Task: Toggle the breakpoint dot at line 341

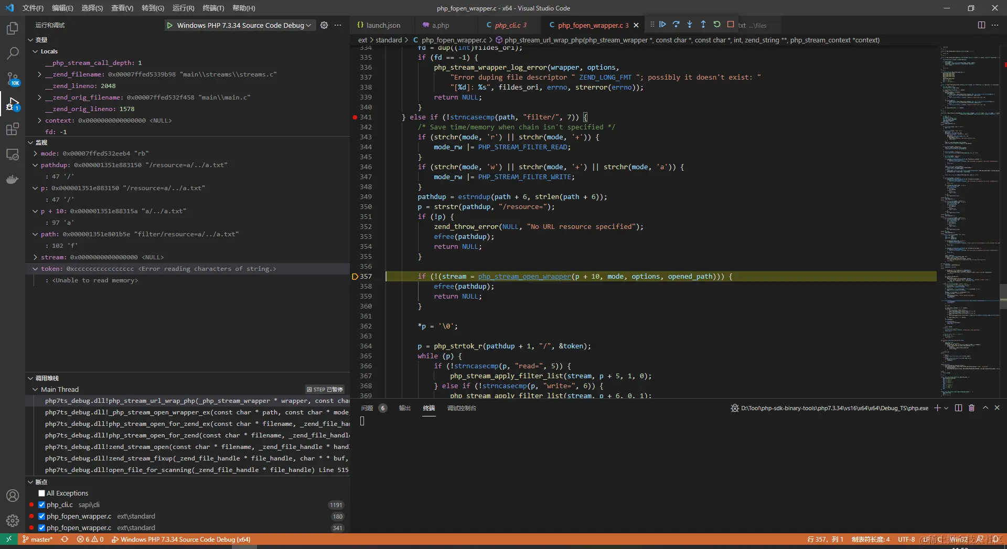Action: pos(355,117)
